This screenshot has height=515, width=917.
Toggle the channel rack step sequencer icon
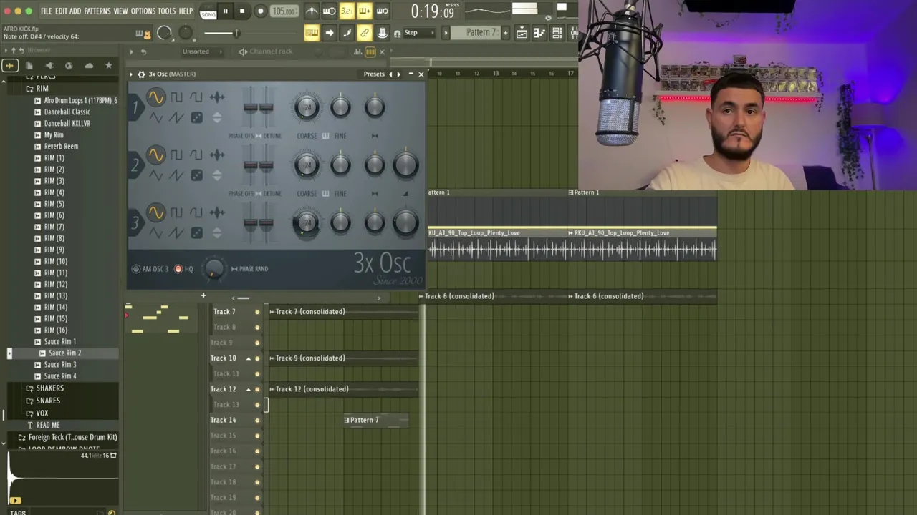370,51
